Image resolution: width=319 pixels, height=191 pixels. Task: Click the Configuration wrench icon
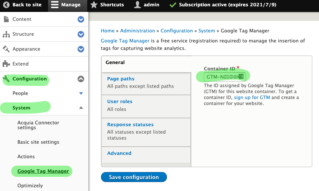(x=6, y=79)
